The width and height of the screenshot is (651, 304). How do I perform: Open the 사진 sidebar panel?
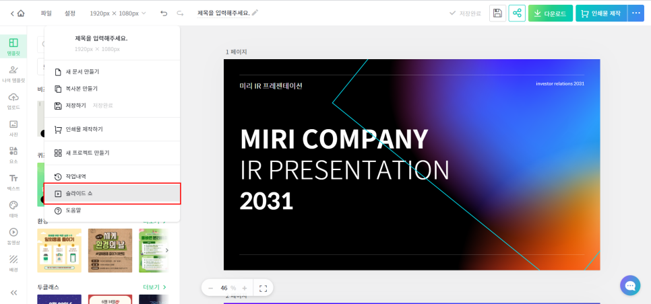click(13, 128)
